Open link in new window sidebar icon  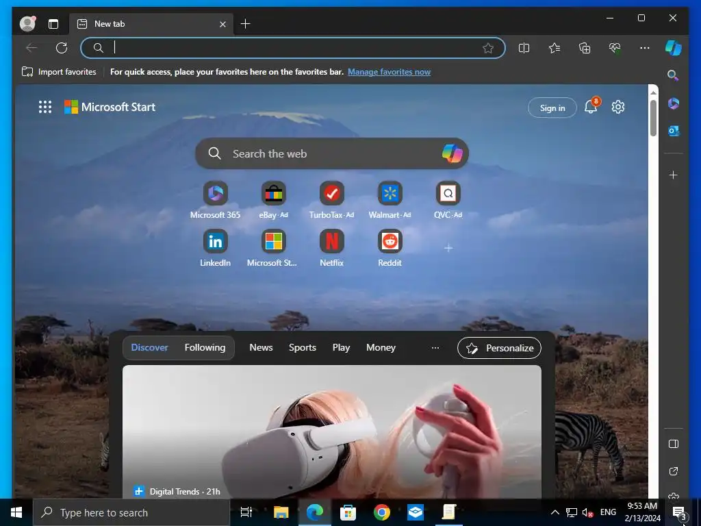pos(674,471)
